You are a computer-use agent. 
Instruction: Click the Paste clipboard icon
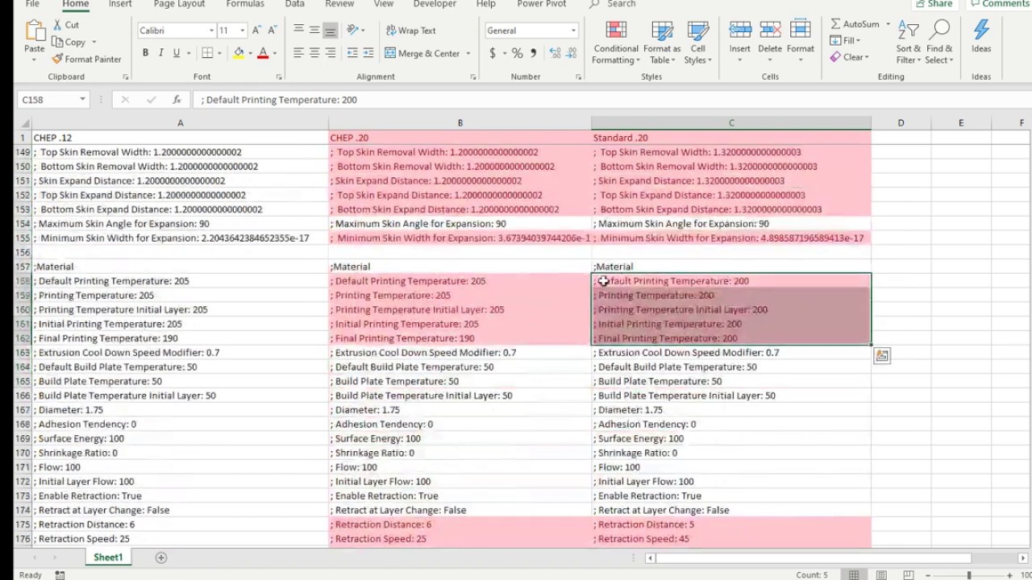(x=35, y=32)
